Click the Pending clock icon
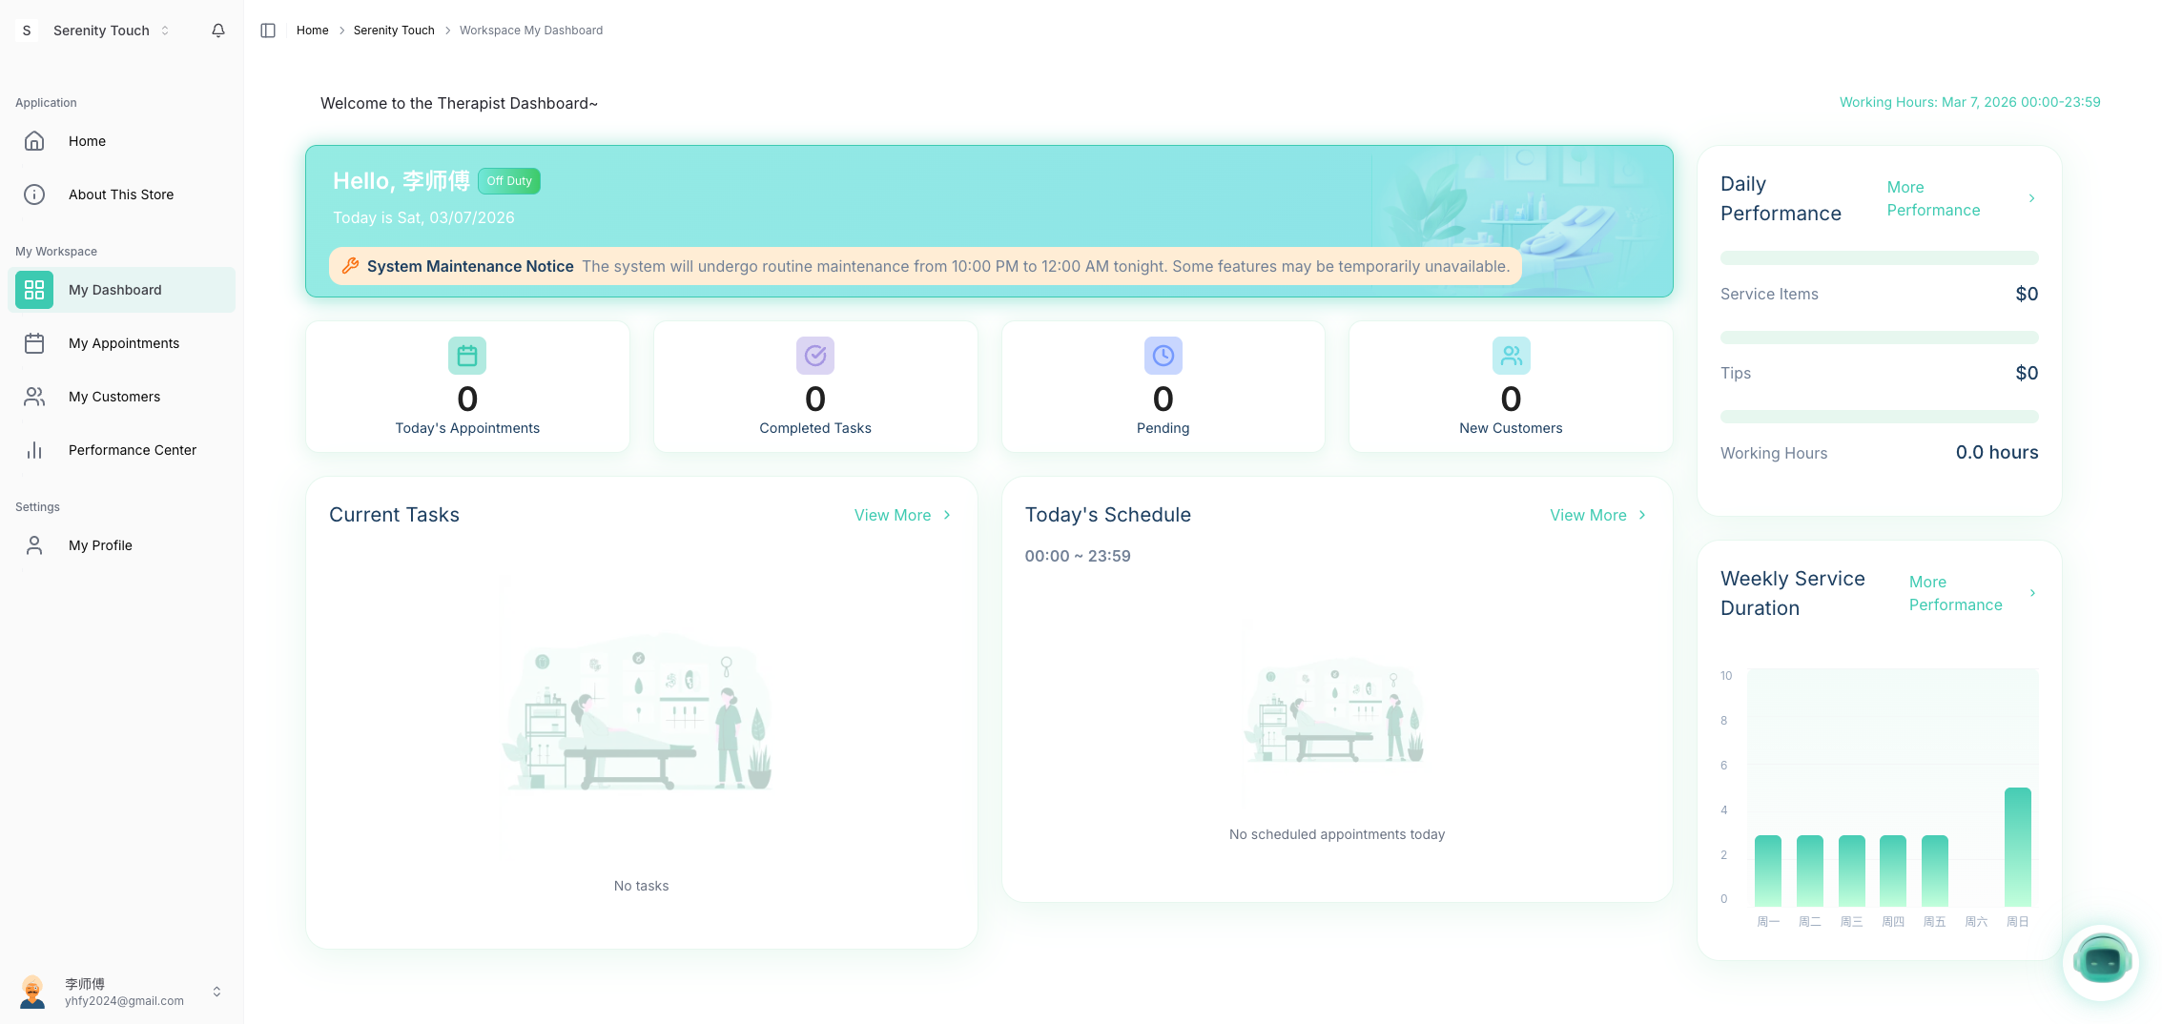The image size is (2162, 1024). coord(1163,356)
